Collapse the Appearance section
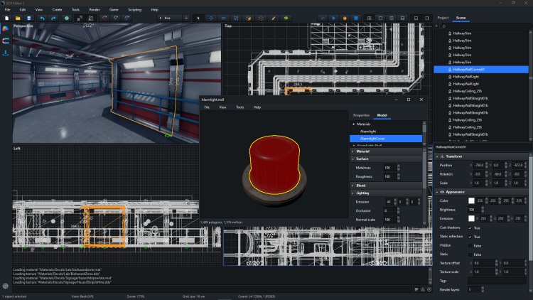This screenshot has width=533, height=300. point(436,192)
